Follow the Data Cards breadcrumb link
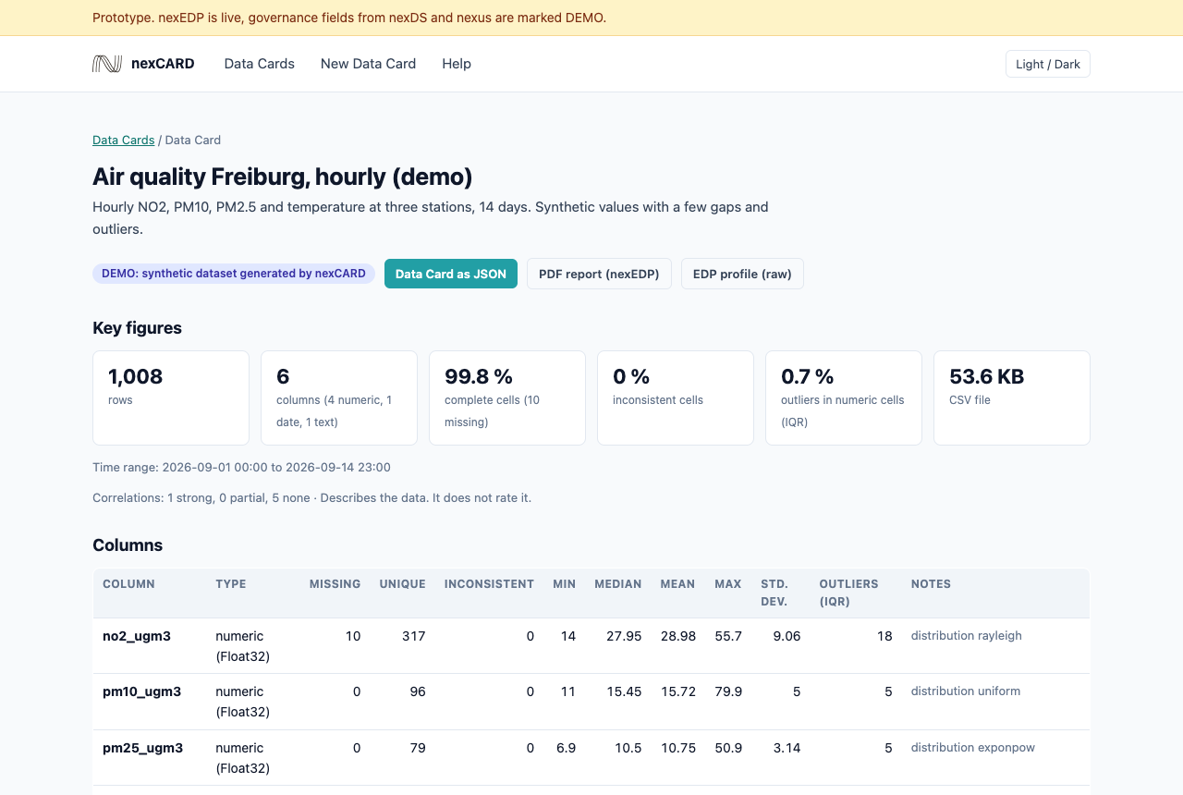Image resolution: width=1183 pixels, height=795 pixels. click(x=124, y=141)
